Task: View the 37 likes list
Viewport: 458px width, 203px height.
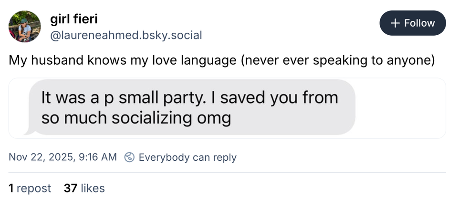Action: click(84, 188)
